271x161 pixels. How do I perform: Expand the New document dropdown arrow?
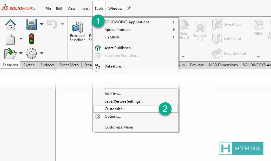[21, 39]
